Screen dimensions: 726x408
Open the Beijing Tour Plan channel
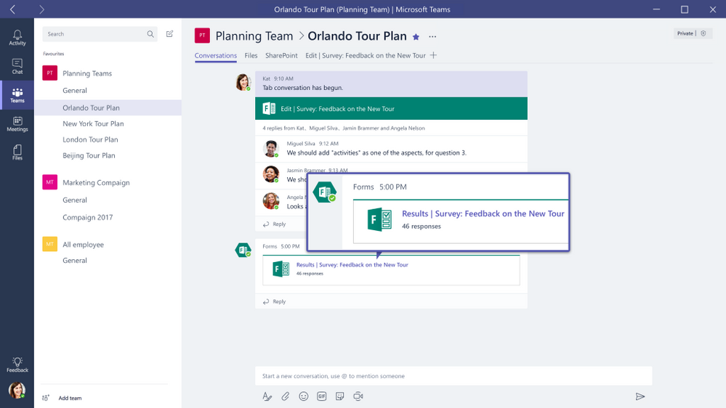[x=89, y=155]
